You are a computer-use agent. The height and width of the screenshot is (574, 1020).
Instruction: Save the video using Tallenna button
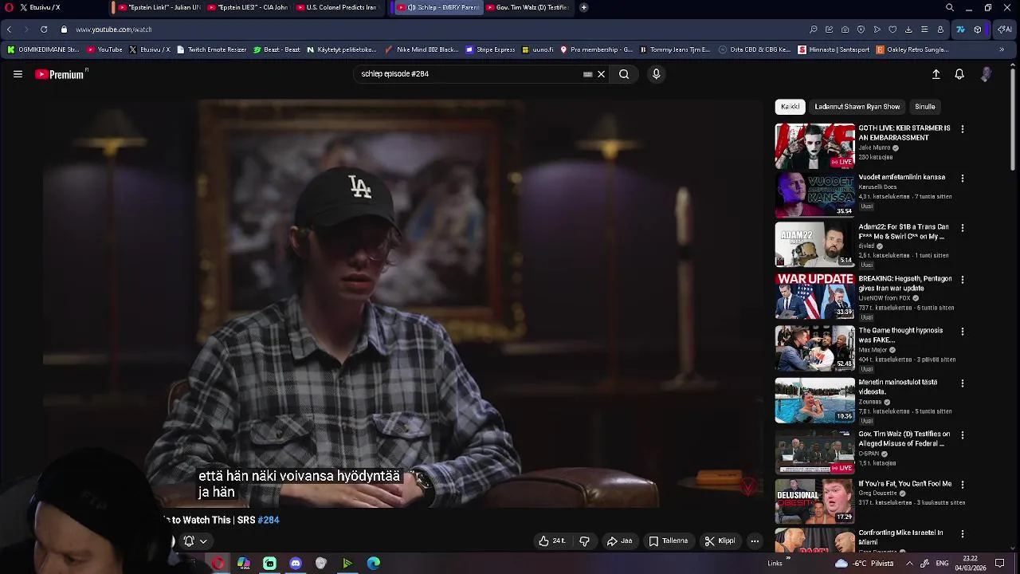coord(668,541)
